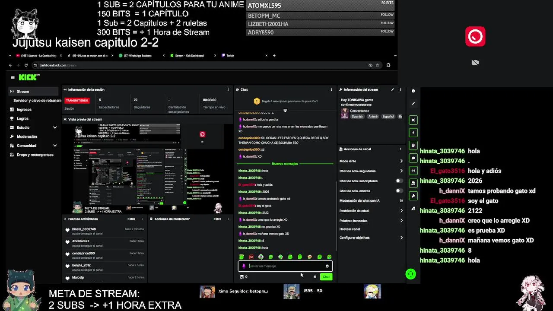553x311 pixels.
Task: Switch to Nunca se metan TikTok tab
Action: click(90, 56)
